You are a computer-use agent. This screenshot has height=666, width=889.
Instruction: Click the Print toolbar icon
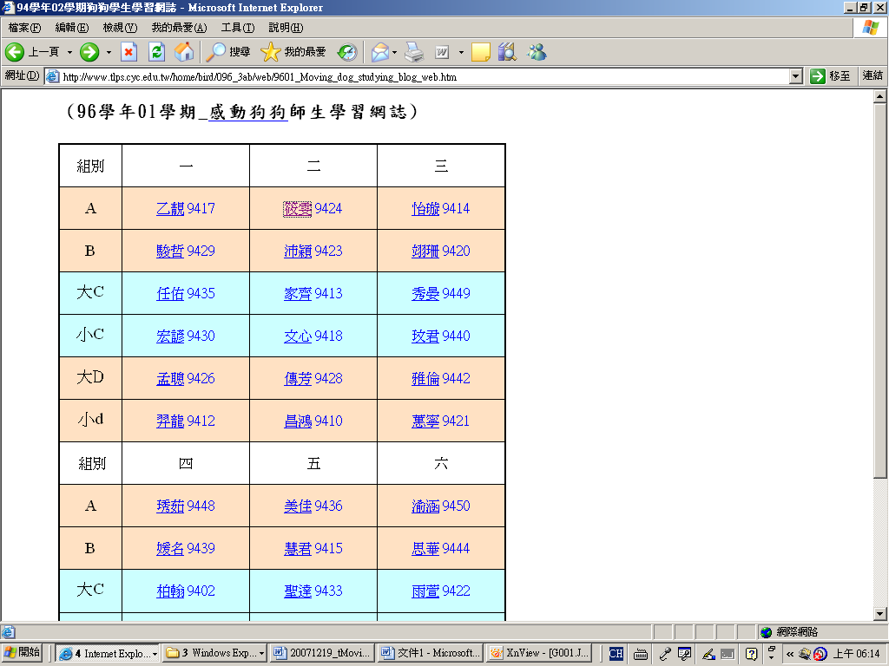coord(414,52)
